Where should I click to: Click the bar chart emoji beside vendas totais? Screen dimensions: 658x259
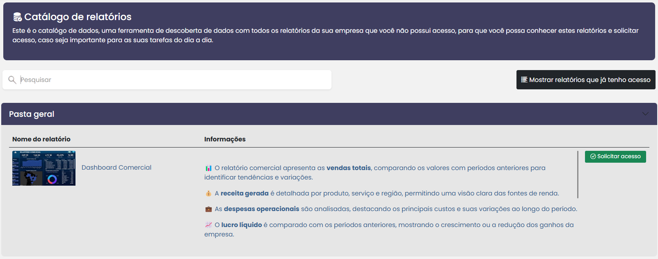tap(208, 168)
